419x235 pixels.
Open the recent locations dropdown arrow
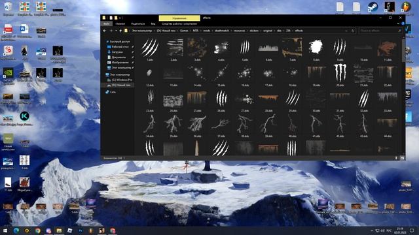click(116, 31)
